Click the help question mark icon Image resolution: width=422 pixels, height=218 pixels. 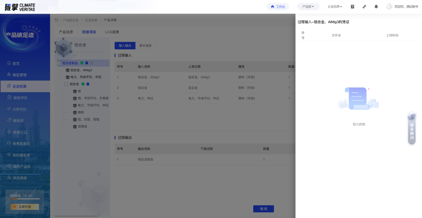pos(352,7)
